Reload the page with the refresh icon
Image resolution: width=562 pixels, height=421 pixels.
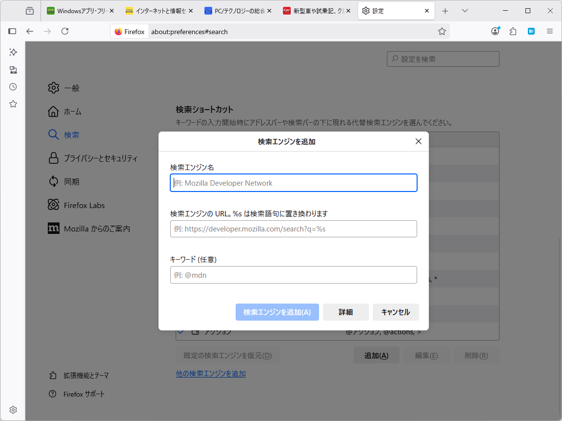65,31
